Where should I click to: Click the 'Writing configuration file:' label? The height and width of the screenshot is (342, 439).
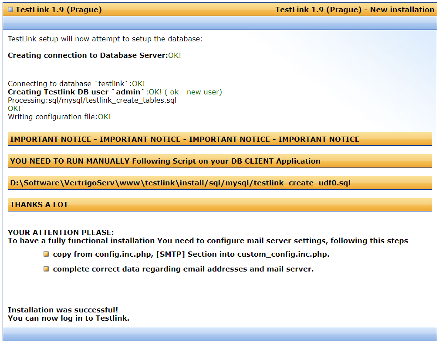[x=53, y=117]
